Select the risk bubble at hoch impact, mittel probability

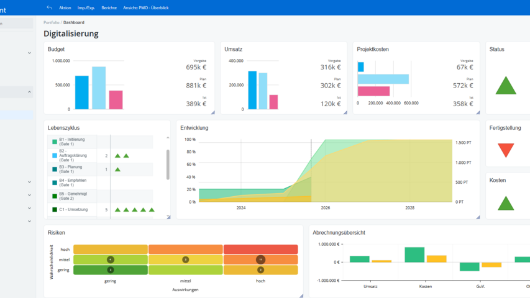click(260, 260)
